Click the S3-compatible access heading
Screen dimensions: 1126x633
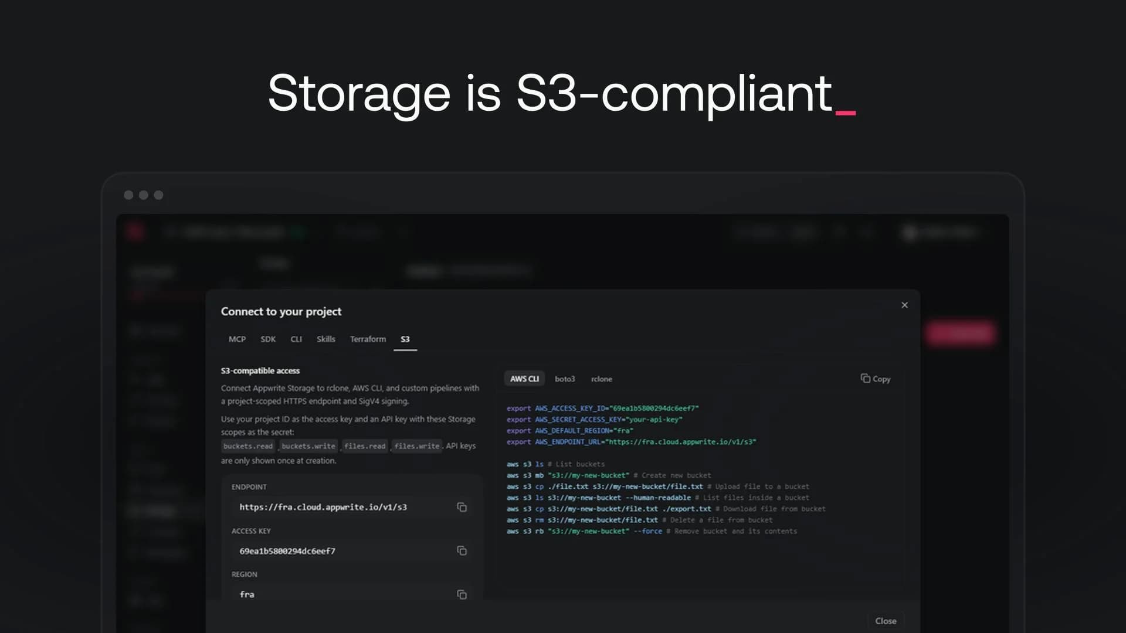[x=260, y=370]
